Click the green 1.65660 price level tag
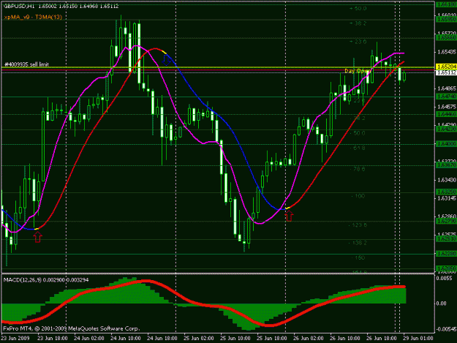Screen dimensions: 457x343 click(446, 37)
